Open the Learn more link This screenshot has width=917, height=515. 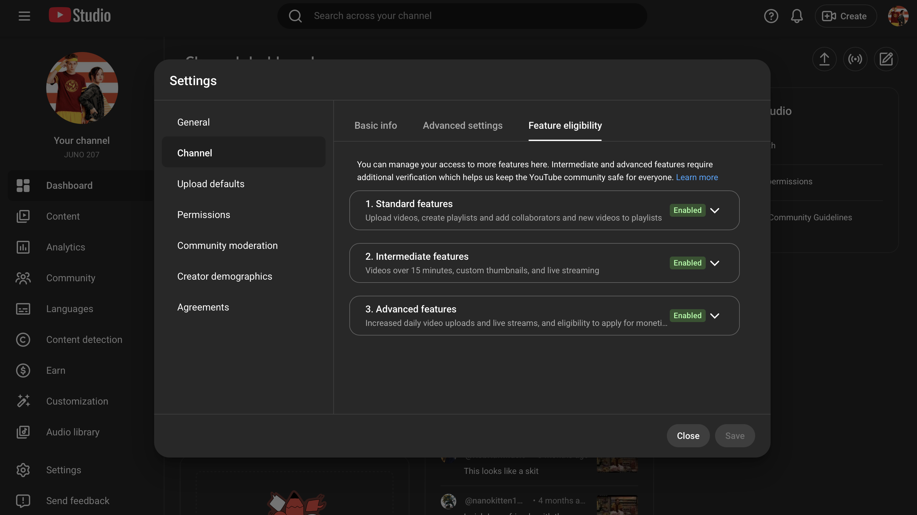tap(697, 177)
